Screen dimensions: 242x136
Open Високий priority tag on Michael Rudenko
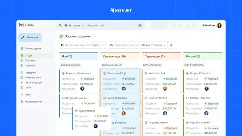tap(211, 104)
